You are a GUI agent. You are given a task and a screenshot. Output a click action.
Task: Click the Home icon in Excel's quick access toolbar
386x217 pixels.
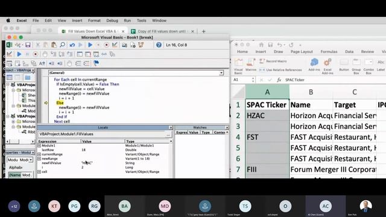click(x=261, y=45)
